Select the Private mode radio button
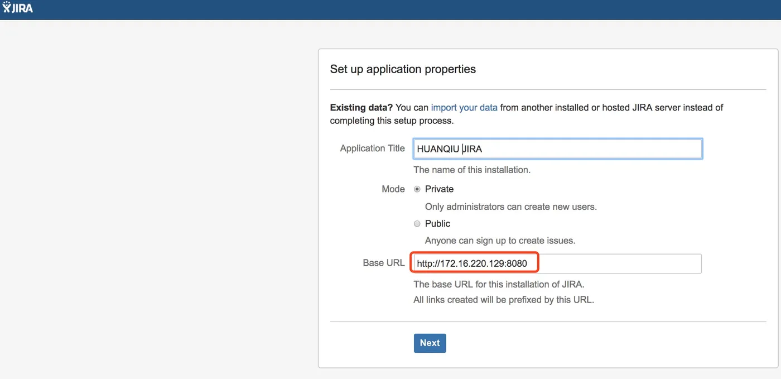 pos(417,189)
